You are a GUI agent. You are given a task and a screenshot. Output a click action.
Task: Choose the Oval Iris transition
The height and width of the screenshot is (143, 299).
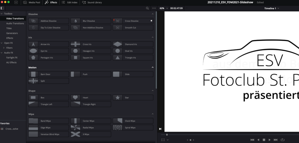coord(133,51)
